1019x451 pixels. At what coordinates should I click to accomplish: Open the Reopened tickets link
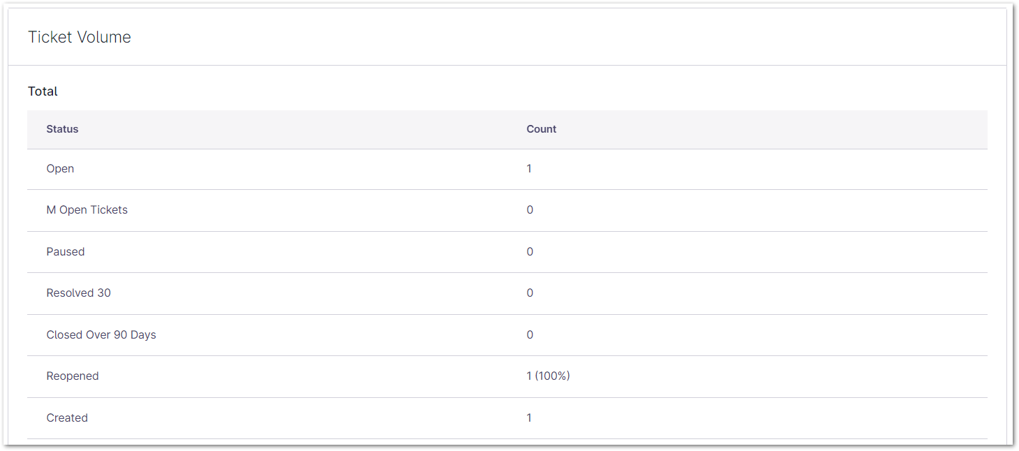click(72, 376)
